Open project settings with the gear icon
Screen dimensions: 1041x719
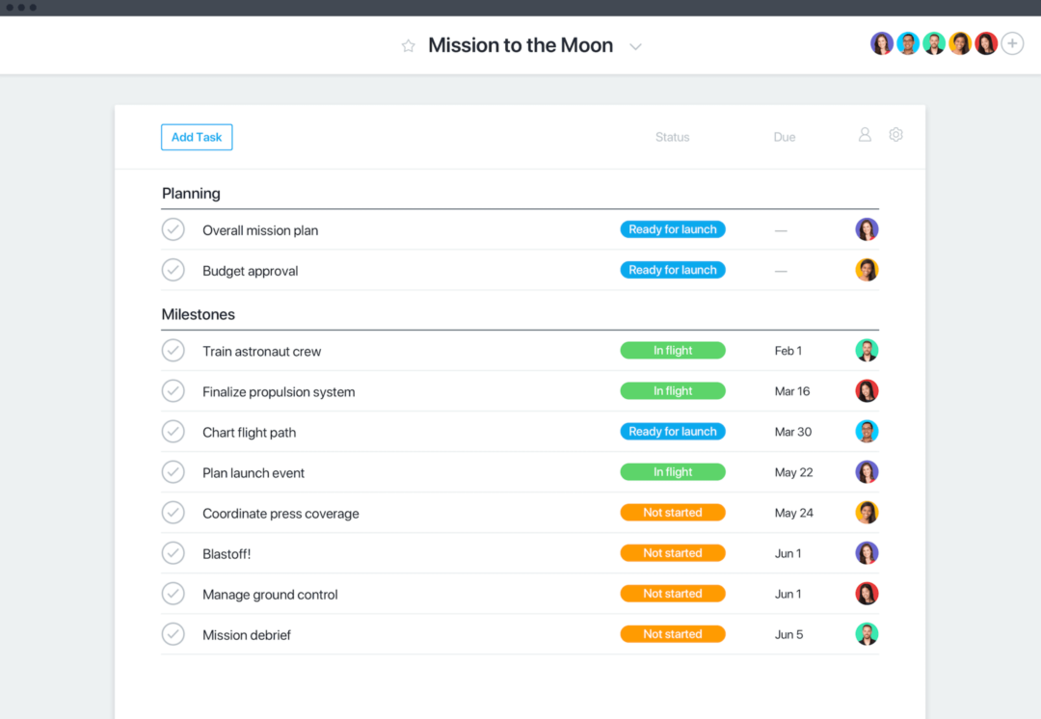[895, 135]
